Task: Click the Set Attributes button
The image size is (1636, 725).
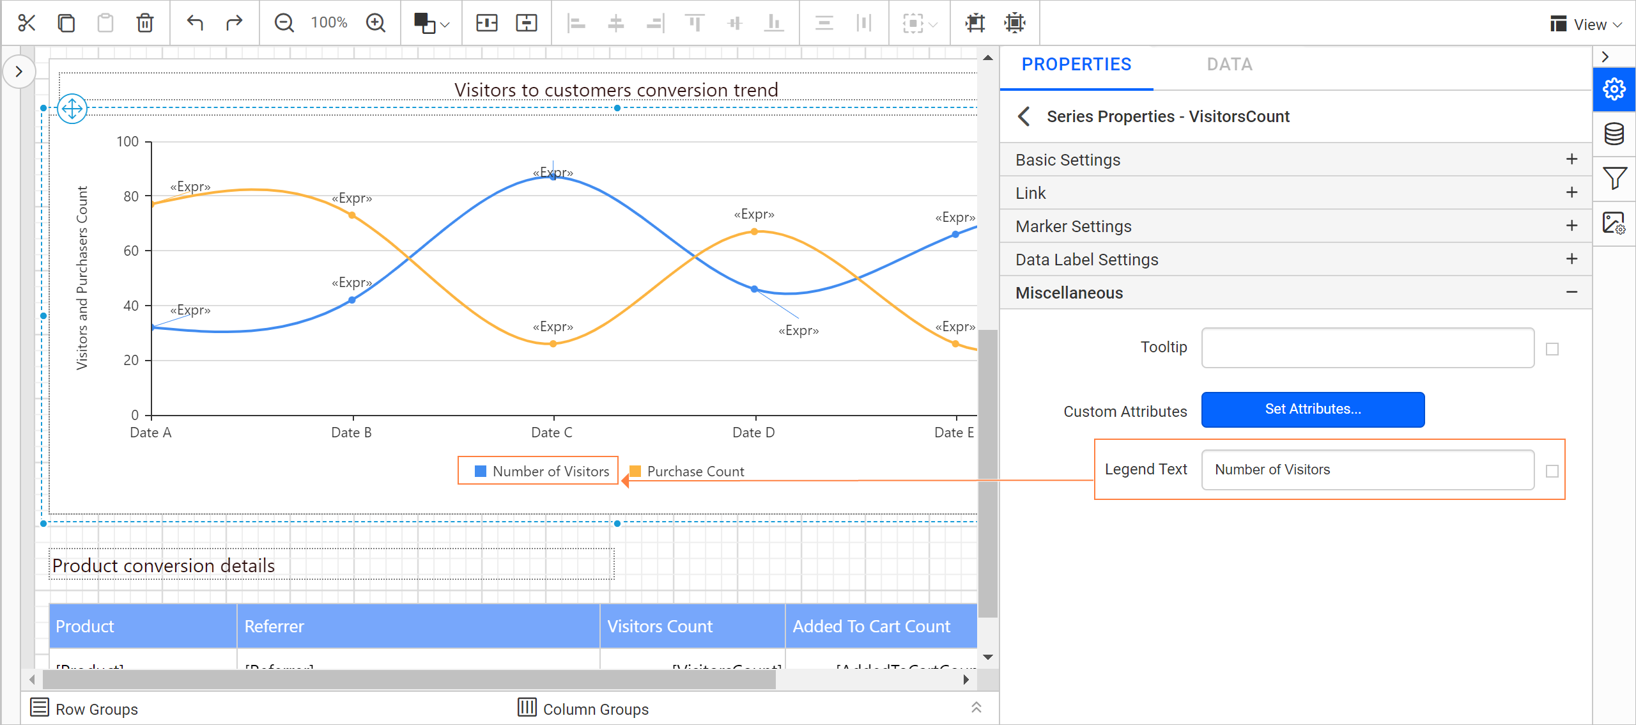Action: click(x=1313, y=409)
